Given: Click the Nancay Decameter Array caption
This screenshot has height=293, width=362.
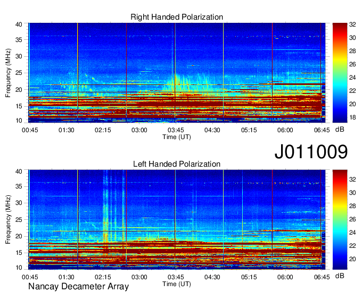Looking at the screenshot, I should pyautogui.click(x=78, y=286).
